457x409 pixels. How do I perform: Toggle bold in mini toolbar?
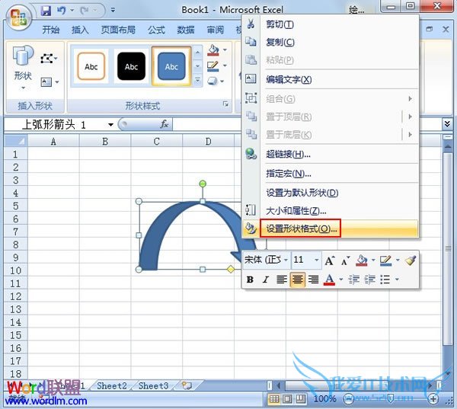(250, 280)
